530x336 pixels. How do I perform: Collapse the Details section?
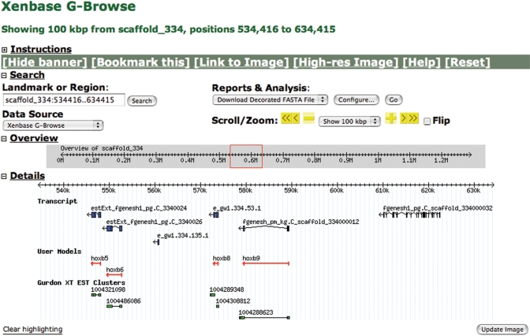[4, 176]
